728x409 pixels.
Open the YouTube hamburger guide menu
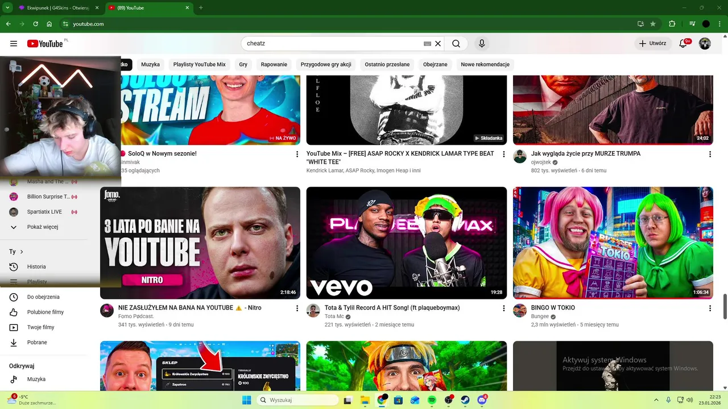[14, 44]
